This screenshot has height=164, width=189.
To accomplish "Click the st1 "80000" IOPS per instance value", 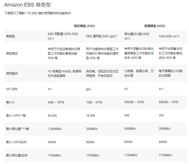I will pos(128,142).
